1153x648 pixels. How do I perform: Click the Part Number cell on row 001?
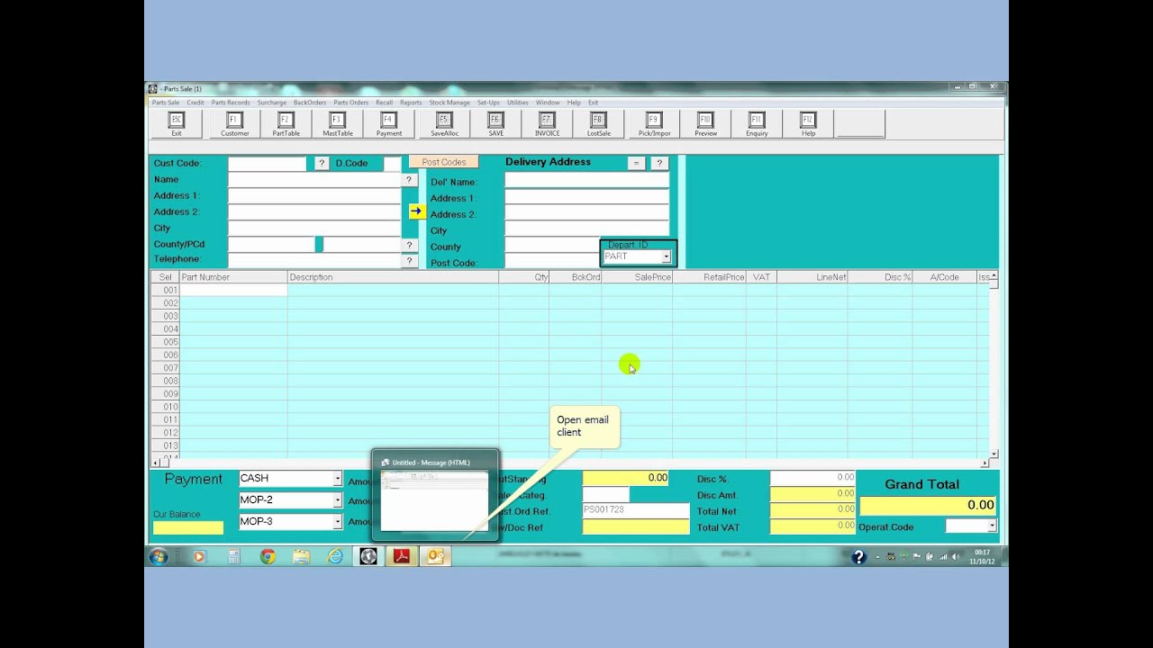click(233, 290)
